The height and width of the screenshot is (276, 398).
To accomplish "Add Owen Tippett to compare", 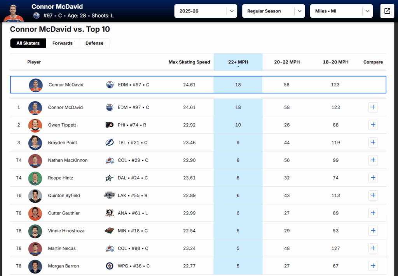I will pos(373,125).
